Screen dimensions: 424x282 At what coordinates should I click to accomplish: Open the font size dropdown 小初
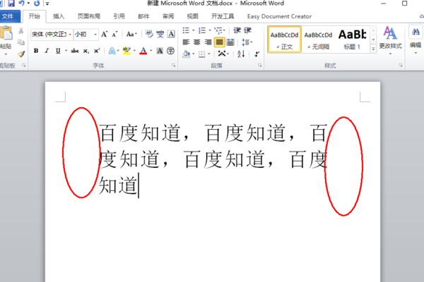tap(95, 35)
